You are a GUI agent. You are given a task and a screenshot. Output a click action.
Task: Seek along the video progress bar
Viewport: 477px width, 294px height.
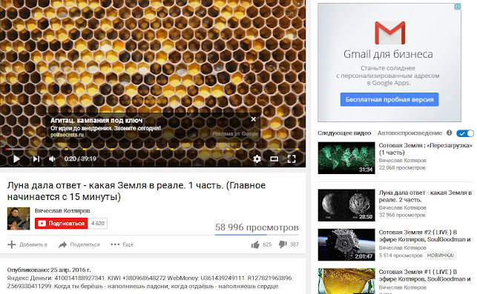point(153,149)
